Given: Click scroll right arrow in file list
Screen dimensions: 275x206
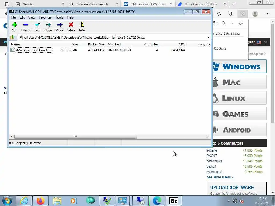Looking at the screenshot, I should pos(208,137).
